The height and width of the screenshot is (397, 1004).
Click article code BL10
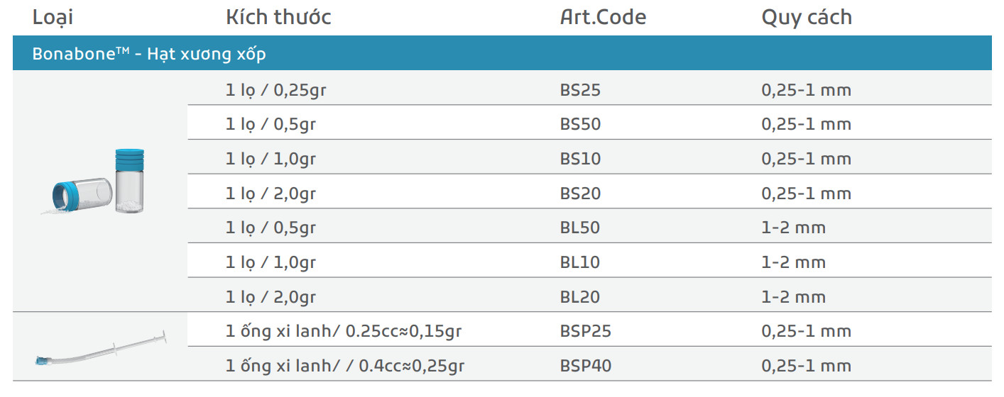(579, 262)
